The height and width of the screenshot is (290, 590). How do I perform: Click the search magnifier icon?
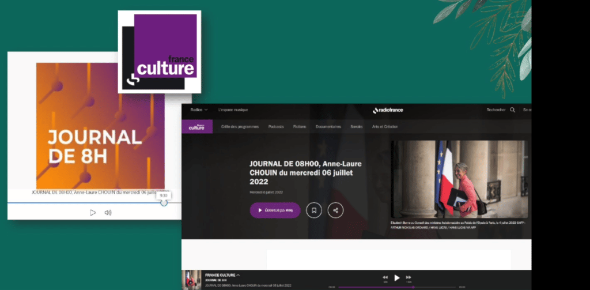click(512, 110)
